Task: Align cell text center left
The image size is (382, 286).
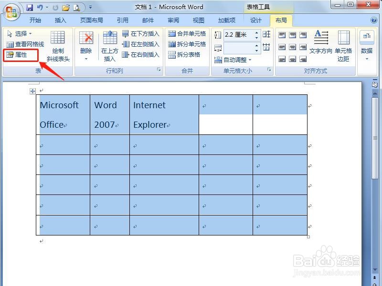Action: click(282, 47)
